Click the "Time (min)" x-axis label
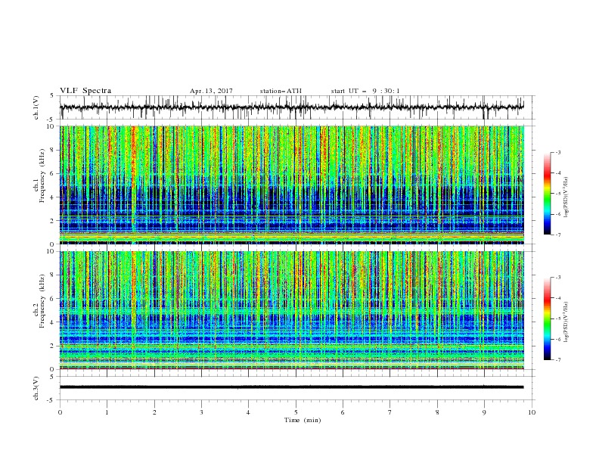The height and width of the screenshot is (463, 599). click(303, 420)
